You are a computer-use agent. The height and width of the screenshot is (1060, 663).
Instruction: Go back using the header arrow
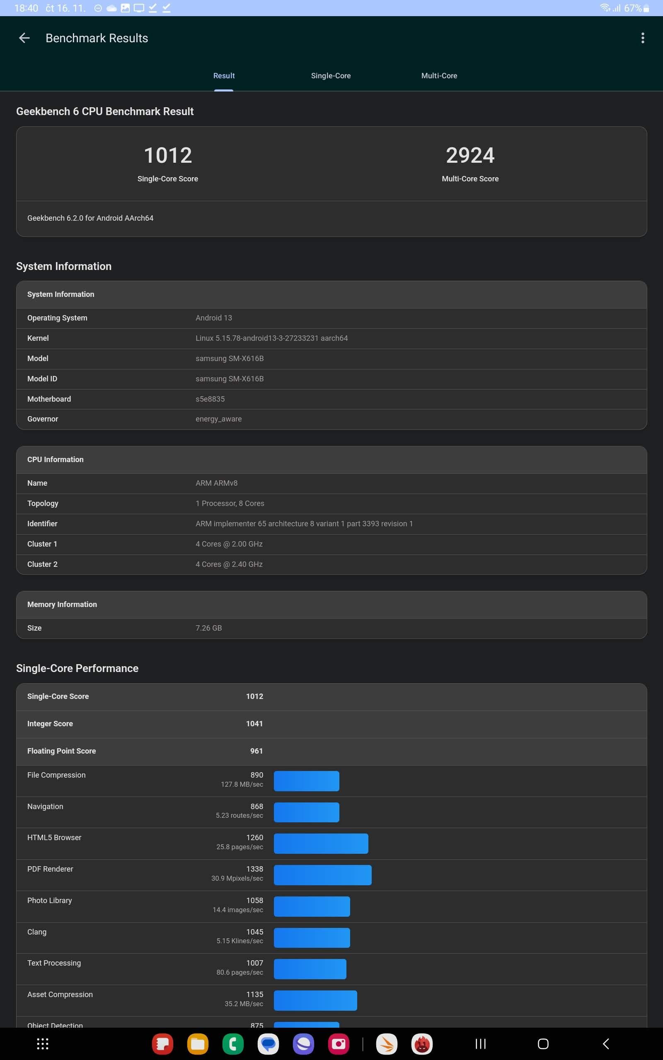[x=24, y=38]
